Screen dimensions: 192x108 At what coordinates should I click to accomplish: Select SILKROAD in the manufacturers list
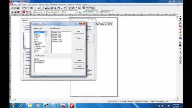click(x=38, y=43)
